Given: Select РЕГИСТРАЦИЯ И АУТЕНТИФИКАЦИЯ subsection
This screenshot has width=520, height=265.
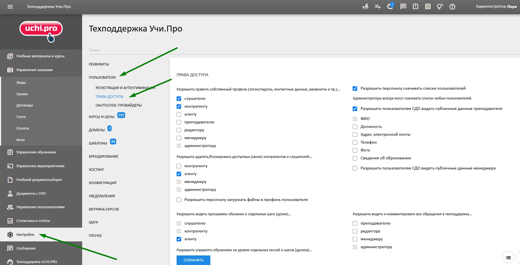Looking at the screenshot, I should pyautogui.click(x=125, y=88).
